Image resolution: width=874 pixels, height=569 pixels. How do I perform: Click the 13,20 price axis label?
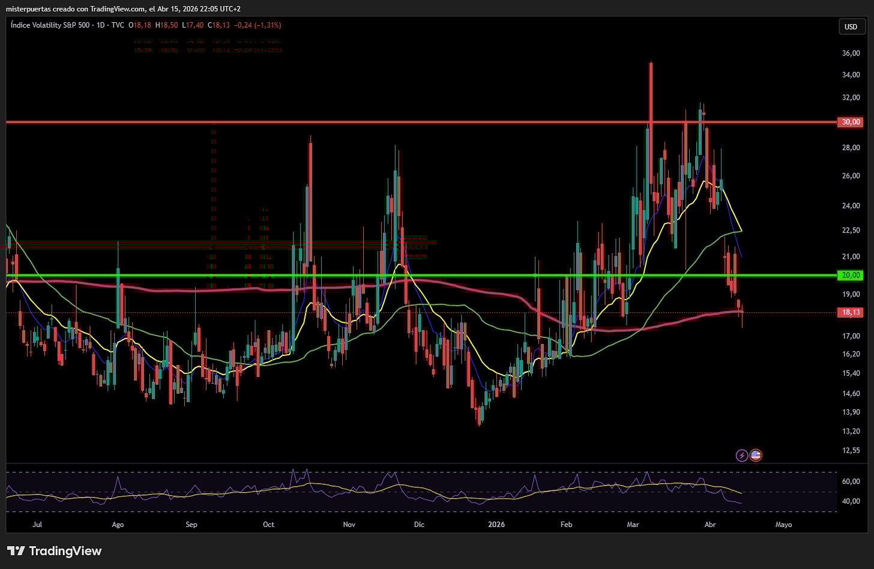[851, 431]
